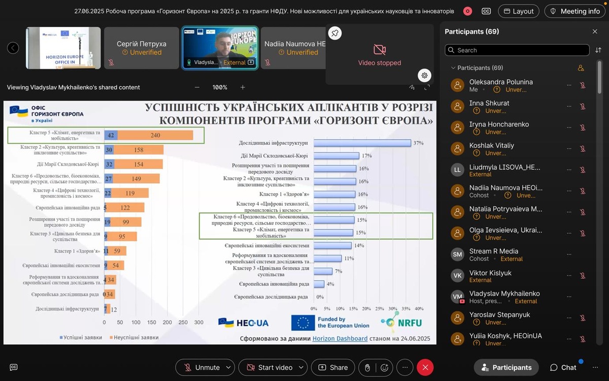Image resolution: width=609 pixels, height=381 pixels.
Task: Go to previous video thumbnails with left arrow
Action: (13, 48)
